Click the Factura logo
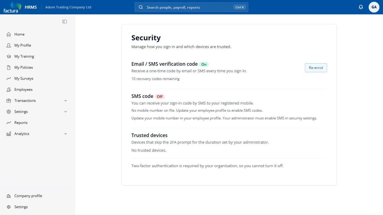This screenshot has width=383, height=215. click(x=12, y=7)
